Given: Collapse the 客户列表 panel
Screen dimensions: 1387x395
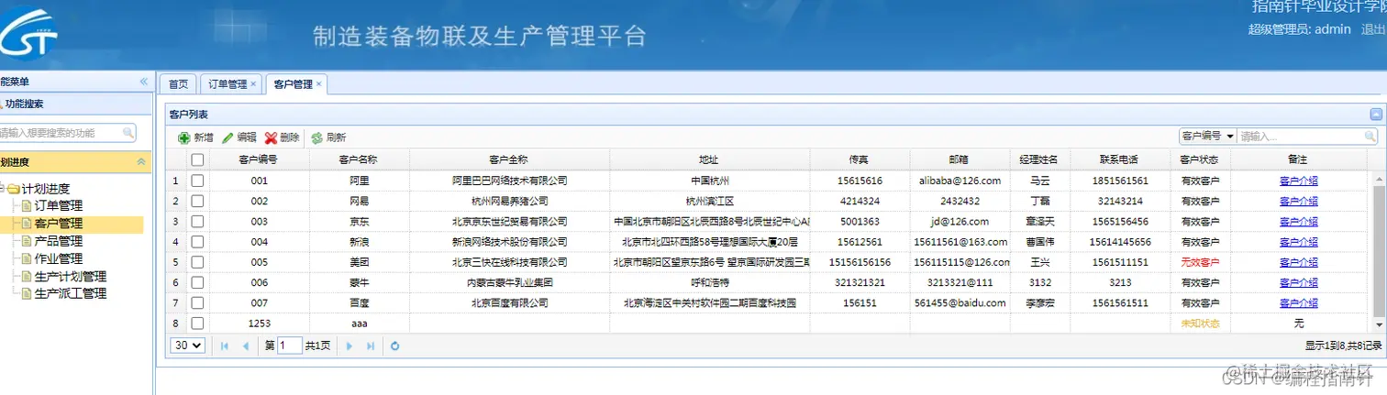Looking at the screenshot, I should pyautogui.click(x=1375, y=115).
